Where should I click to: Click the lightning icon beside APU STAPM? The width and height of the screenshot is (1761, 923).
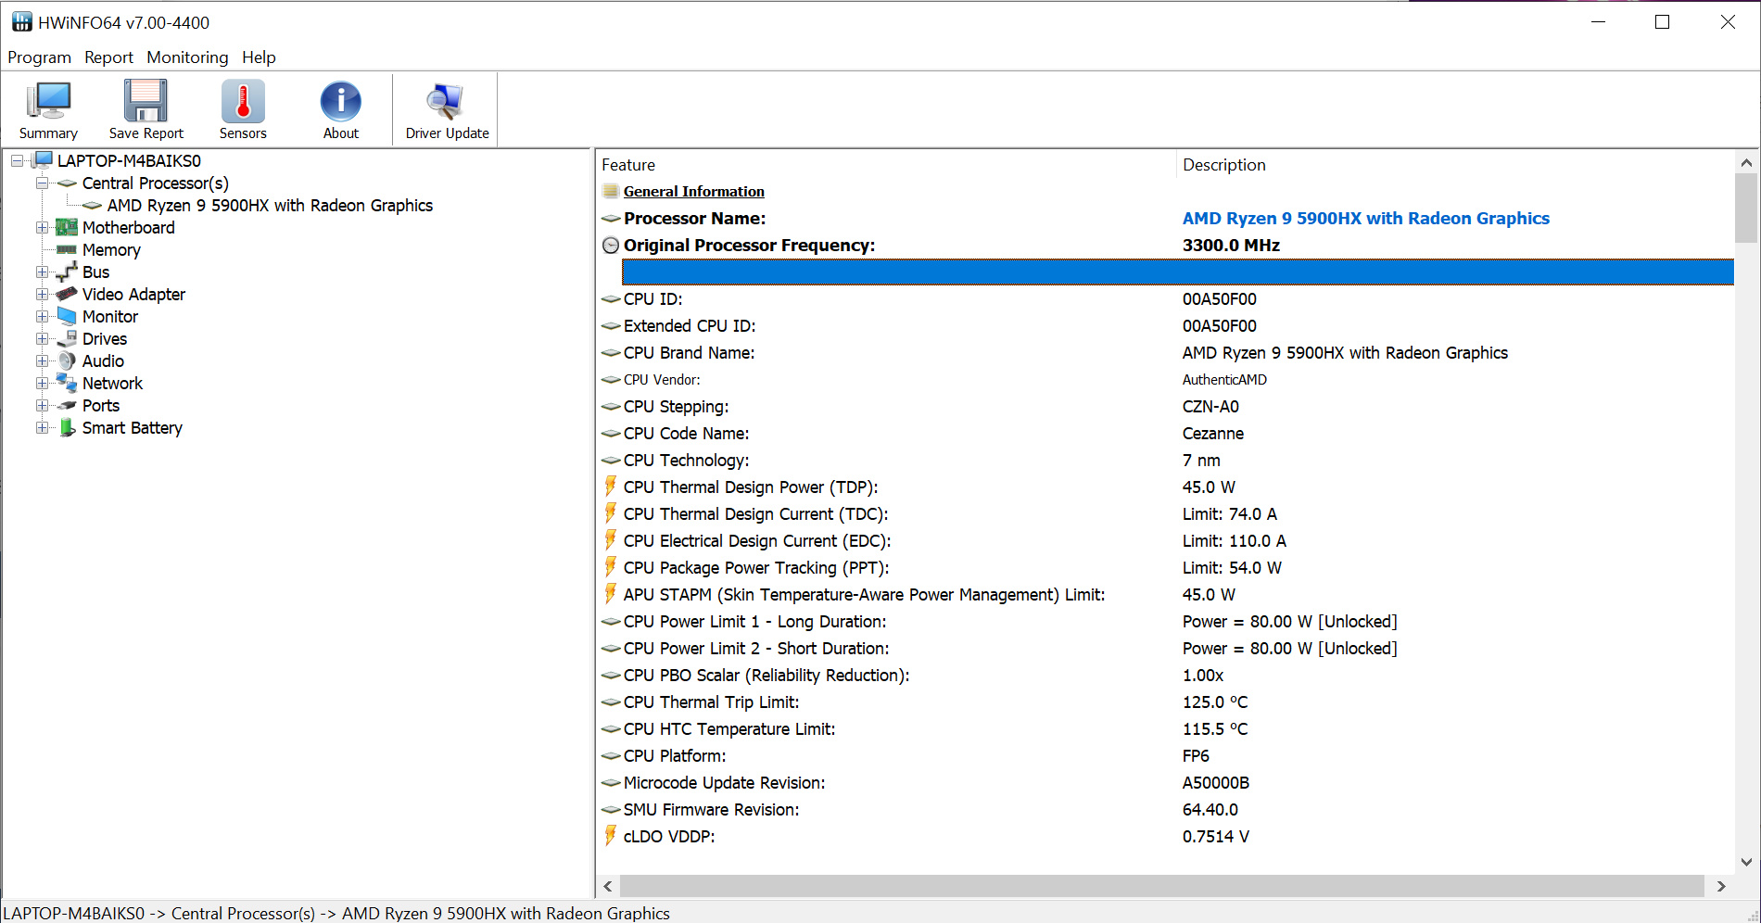(x=611, y=593)
